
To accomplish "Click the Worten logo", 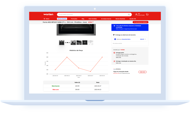I will [x=48, y=14].
